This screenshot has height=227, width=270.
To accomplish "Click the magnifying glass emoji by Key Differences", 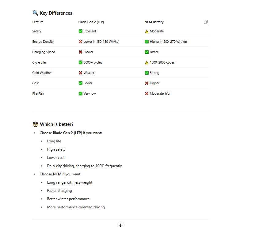I will click(x=35, y=13).
